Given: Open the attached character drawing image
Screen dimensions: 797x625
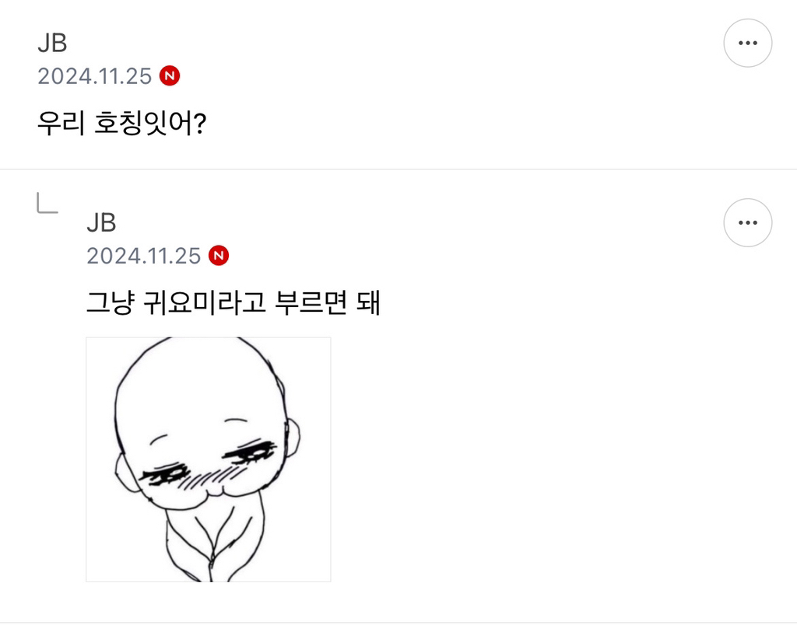Looking at the screenshot, I should [x=209, y=459].
